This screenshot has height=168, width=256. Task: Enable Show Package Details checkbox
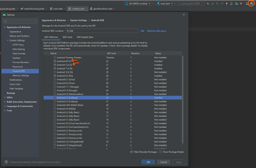160,152
